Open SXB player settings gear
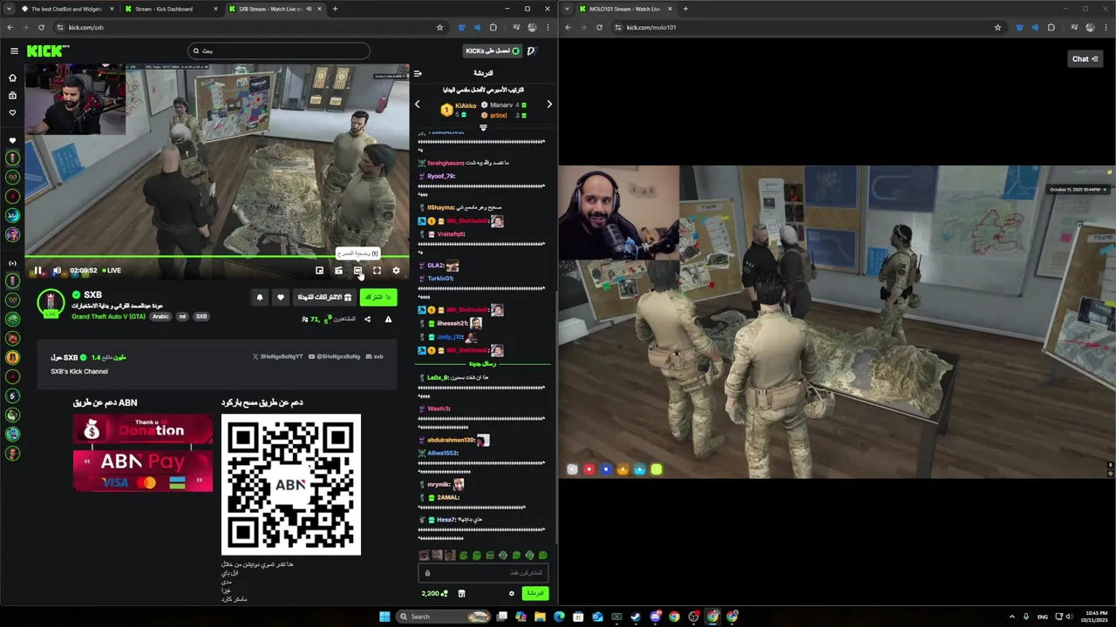1116x627 pixels. [396, 271]
